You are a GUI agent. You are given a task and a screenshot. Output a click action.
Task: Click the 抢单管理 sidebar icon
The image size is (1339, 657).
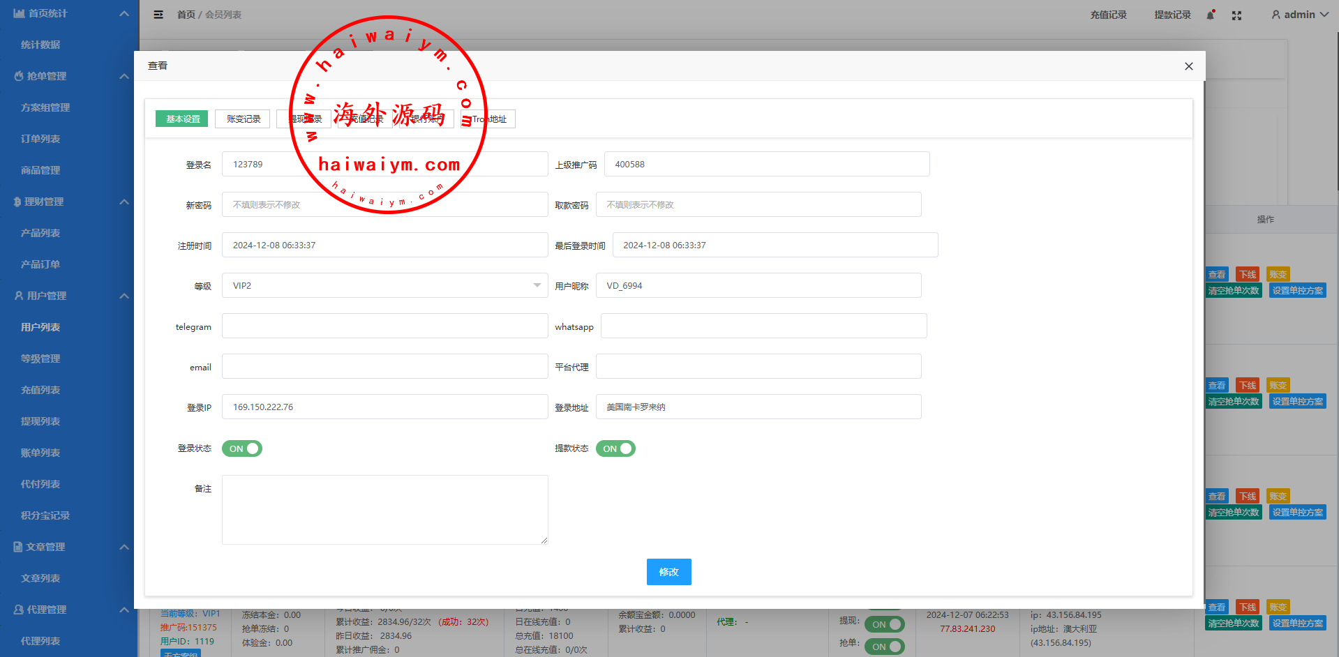pyautogui.click(x=19, y=76)
